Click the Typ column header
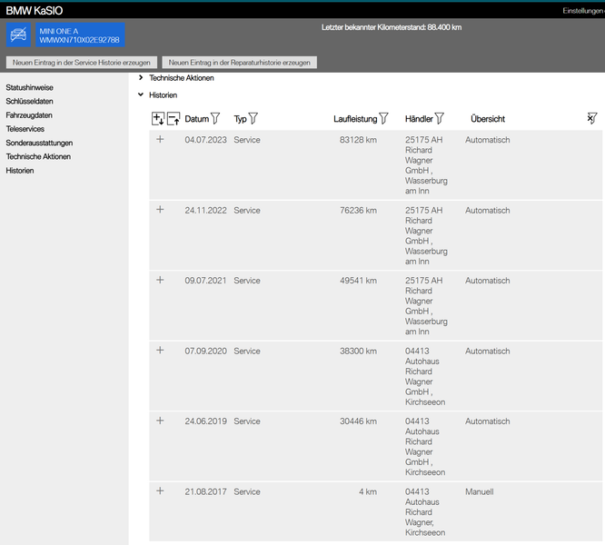The width and height of the screenshot is (605, 545). coord(240,119)
